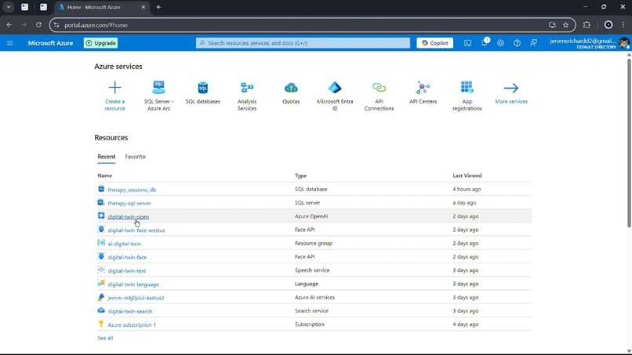This screenshot has width=632, height=355.
Task: Open portal settings gear icon
Action: tap(500, 43)
